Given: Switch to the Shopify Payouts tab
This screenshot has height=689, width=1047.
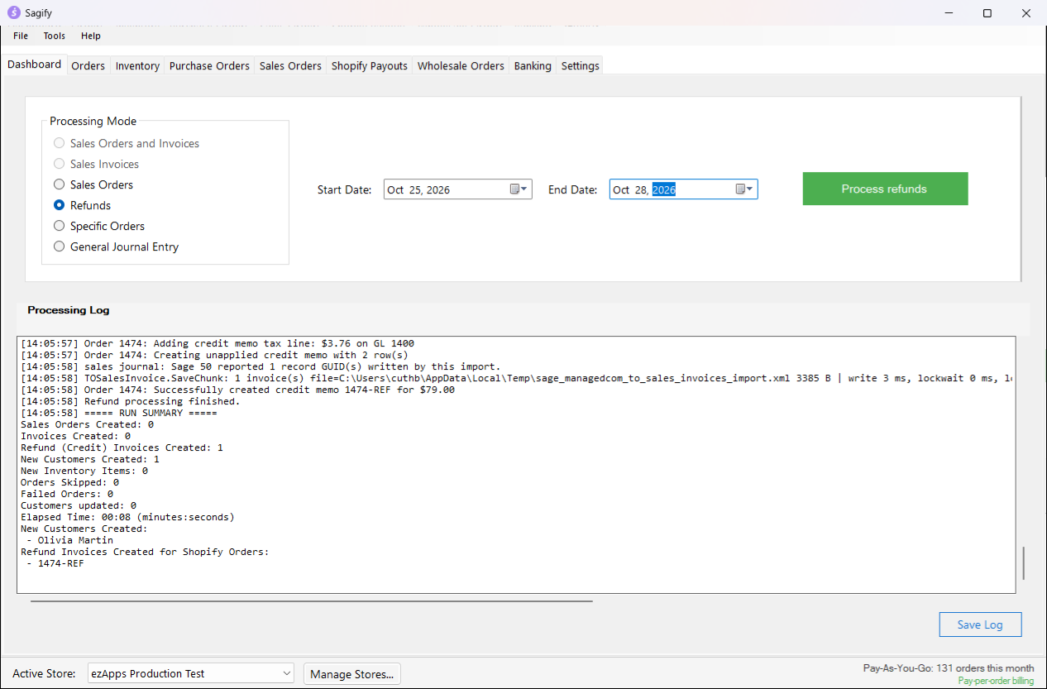Looking at the screenshot, I should 370,65.
